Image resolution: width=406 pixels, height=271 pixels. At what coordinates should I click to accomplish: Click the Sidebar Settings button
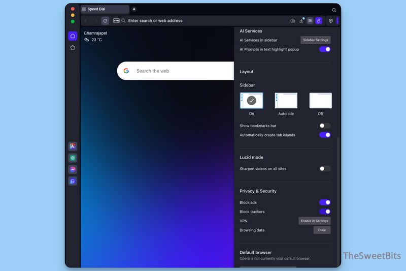[315, 40]
